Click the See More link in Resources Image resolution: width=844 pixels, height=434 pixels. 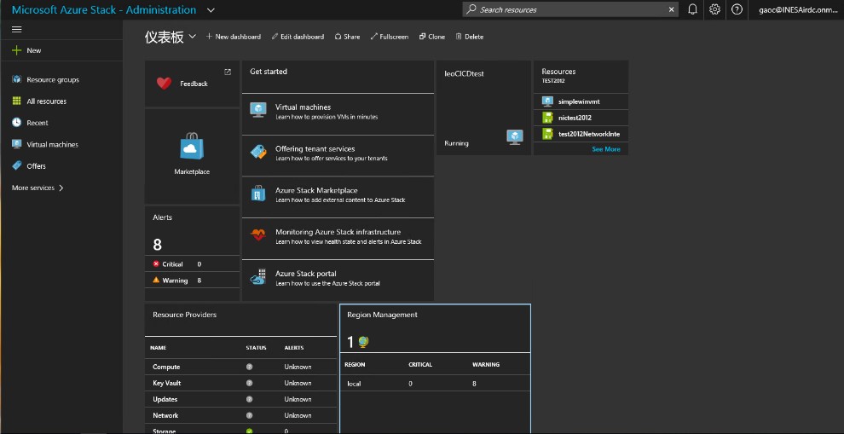coord(606,149)
